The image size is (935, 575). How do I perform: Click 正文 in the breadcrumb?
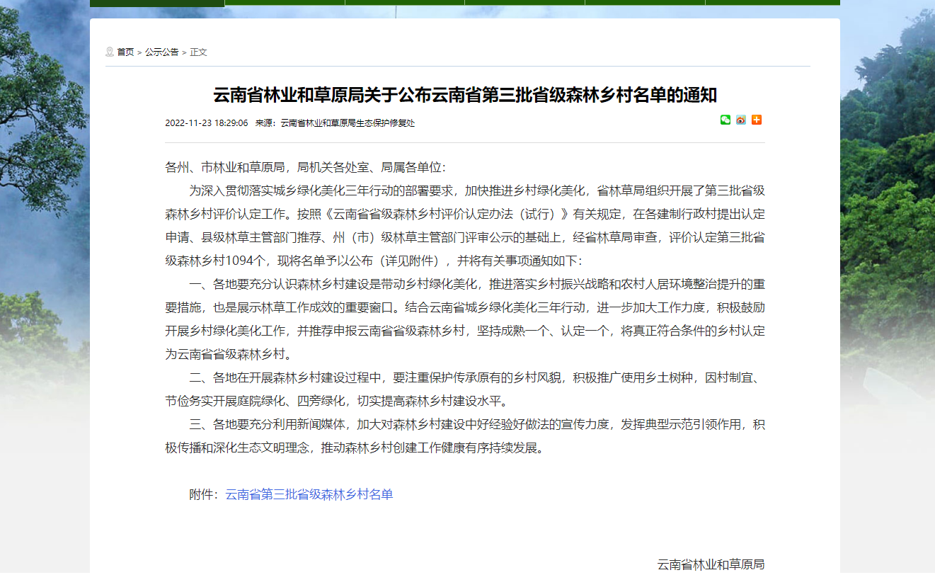tap(198, 52)
